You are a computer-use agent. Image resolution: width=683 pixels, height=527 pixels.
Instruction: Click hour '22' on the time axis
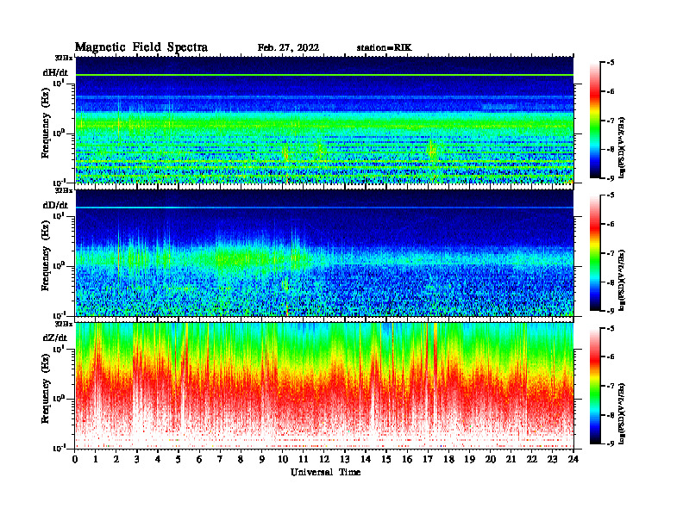tap(532, 459)
